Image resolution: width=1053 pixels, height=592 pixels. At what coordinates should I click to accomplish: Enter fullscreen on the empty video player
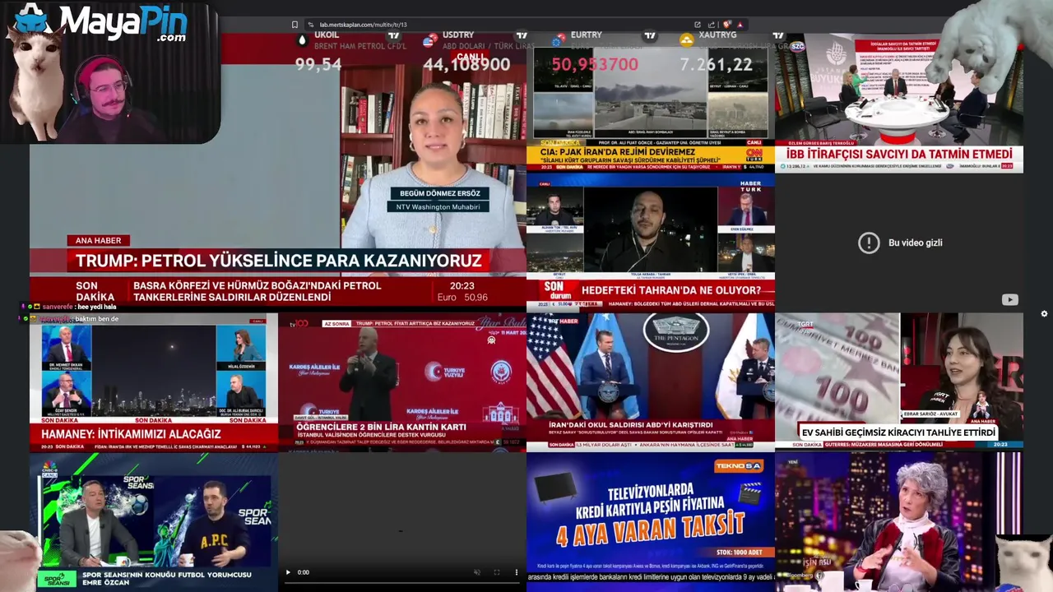[x=496, y=572]
